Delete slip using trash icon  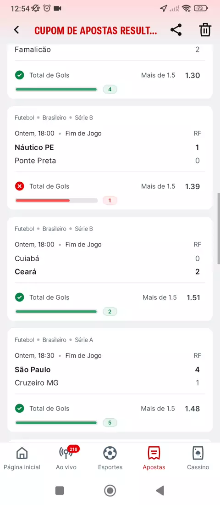coord(205,30)
